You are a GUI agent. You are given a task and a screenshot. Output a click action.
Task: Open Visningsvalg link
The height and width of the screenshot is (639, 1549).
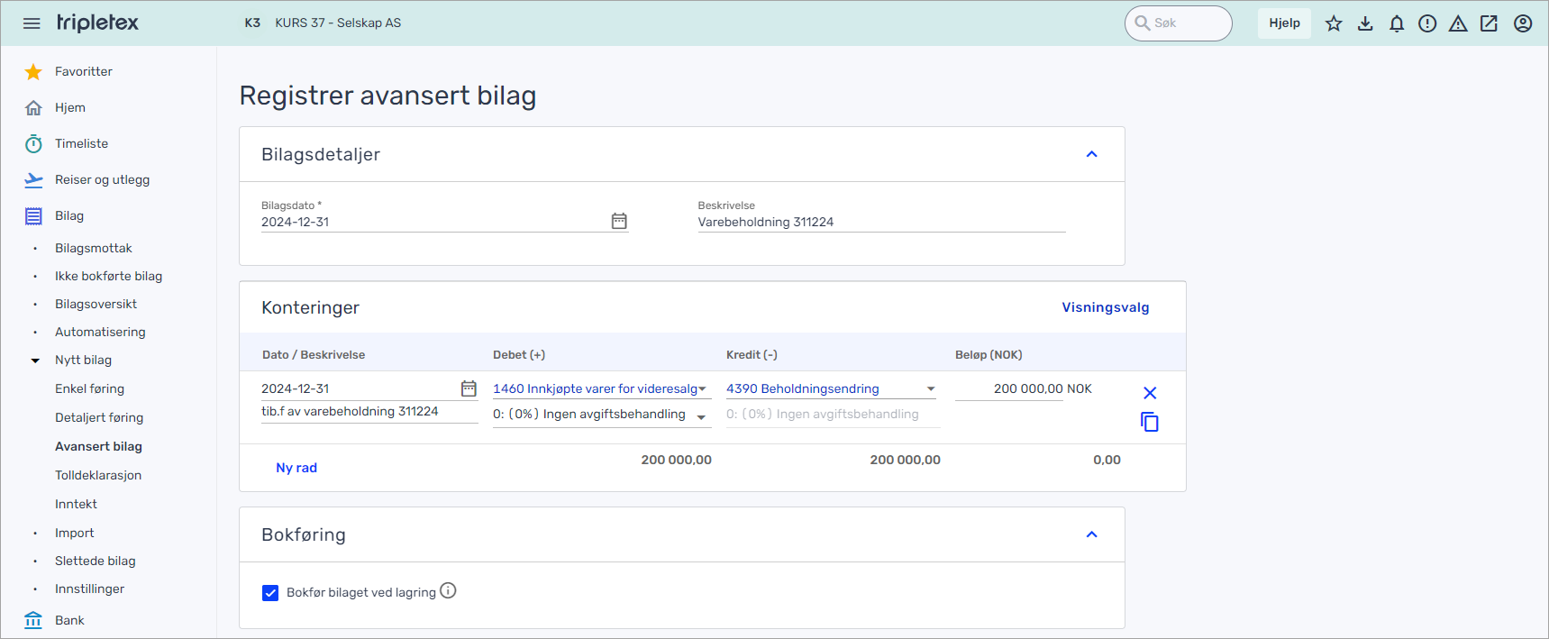(x=1106, y=307)
